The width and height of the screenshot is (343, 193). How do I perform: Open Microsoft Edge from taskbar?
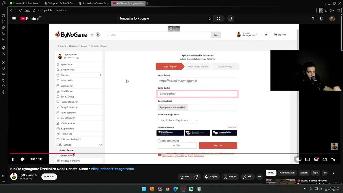(x=176, y=189)
